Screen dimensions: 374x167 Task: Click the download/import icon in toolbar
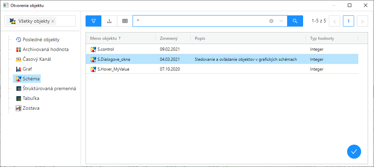point(109,21)
